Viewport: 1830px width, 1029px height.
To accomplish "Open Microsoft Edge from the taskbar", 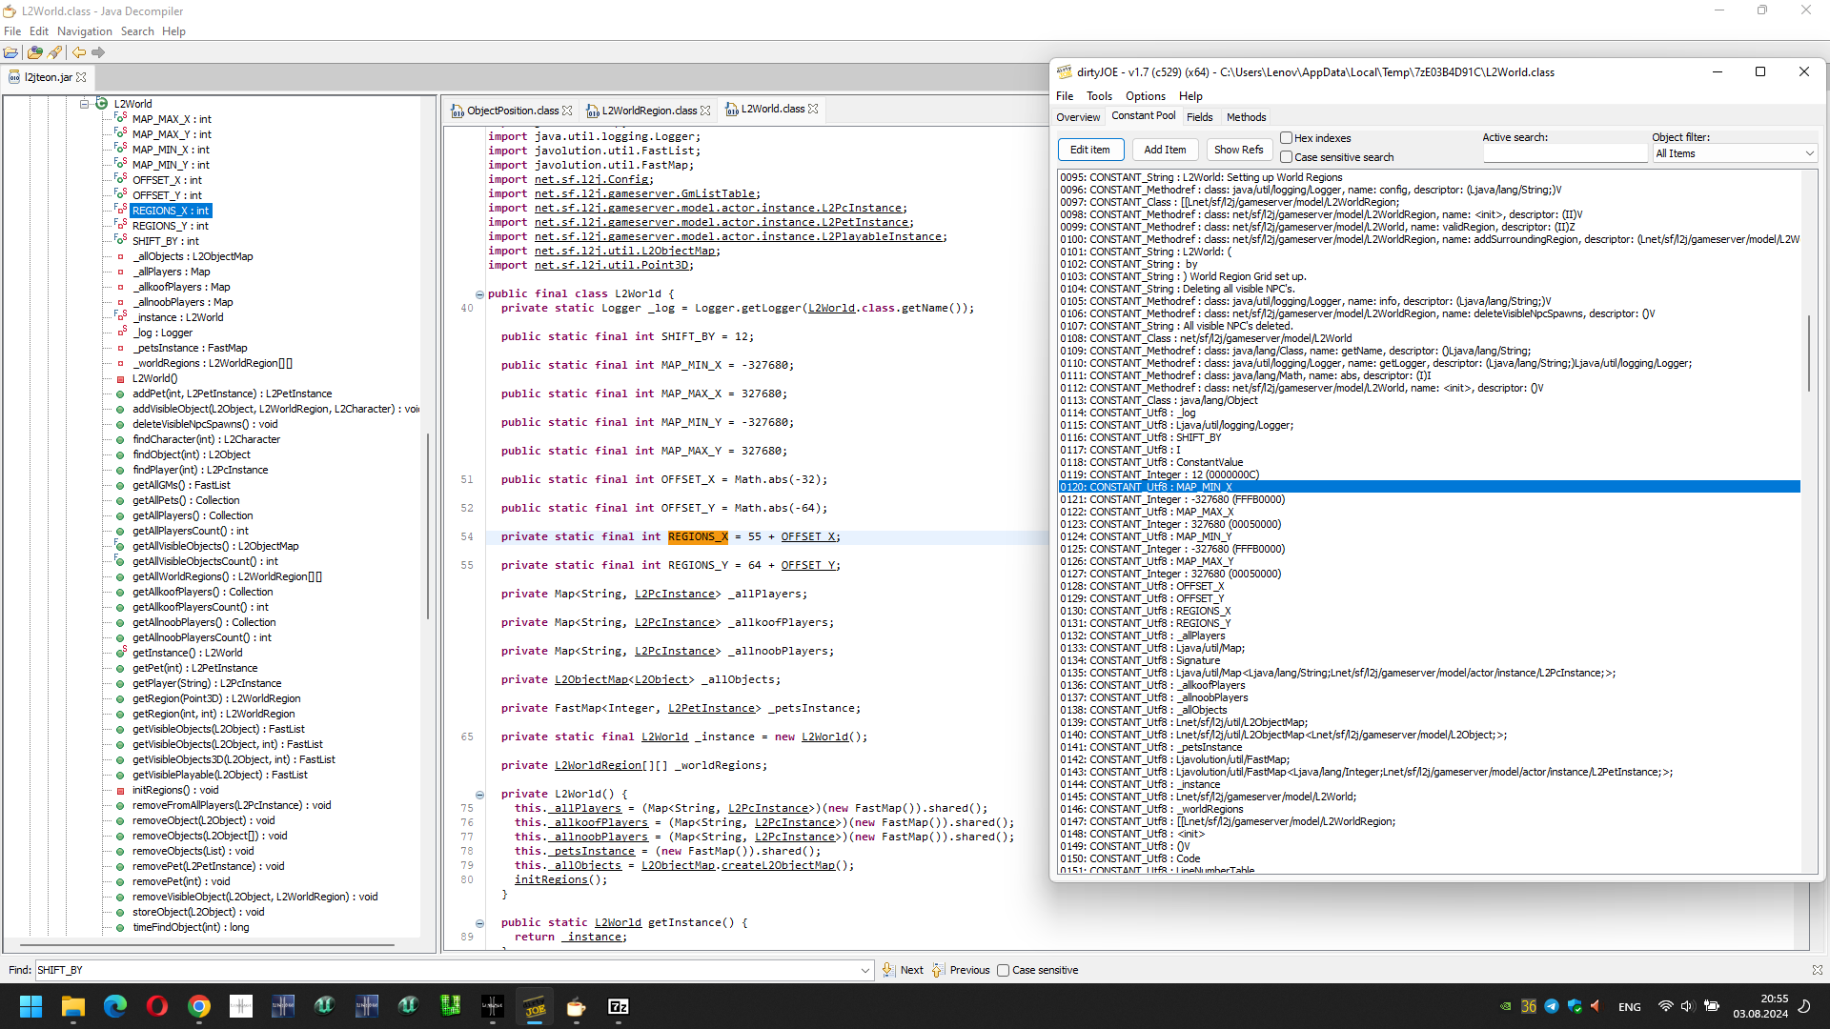I will coord(115,1006).
